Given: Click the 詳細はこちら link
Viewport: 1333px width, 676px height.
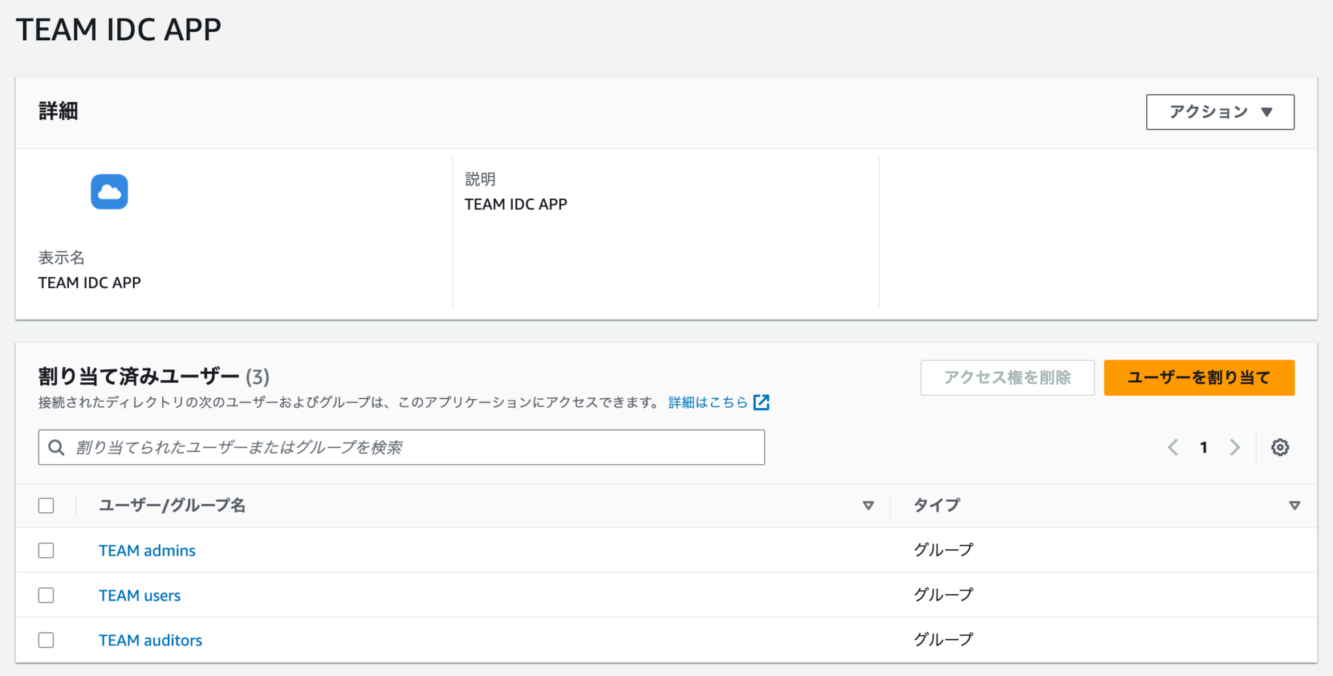Looking at the screenshot, I should [708, 402].
